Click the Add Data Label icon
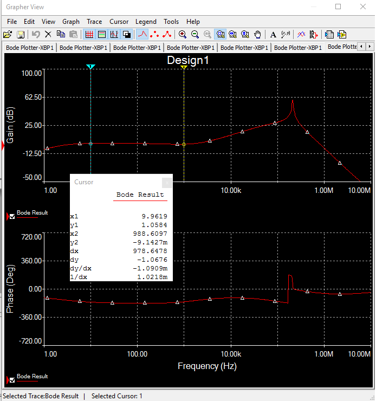 [286, 34]
